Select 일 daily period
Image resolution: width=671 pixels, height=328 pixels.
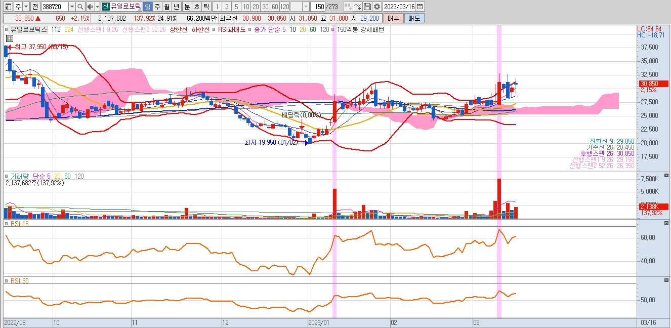(x=147, y=7)
